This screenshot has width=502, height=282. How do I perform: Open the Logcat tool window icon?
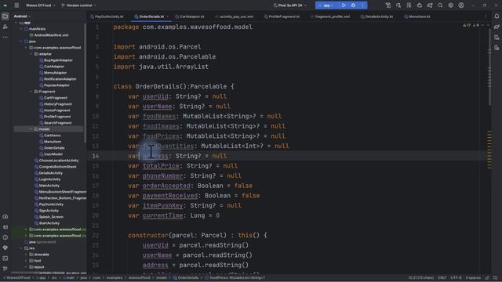click(5, 227)
